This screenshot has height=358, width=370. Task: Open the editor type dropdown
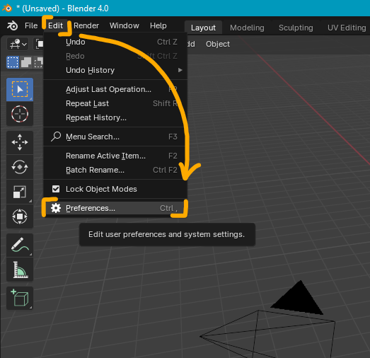point(18,44)
